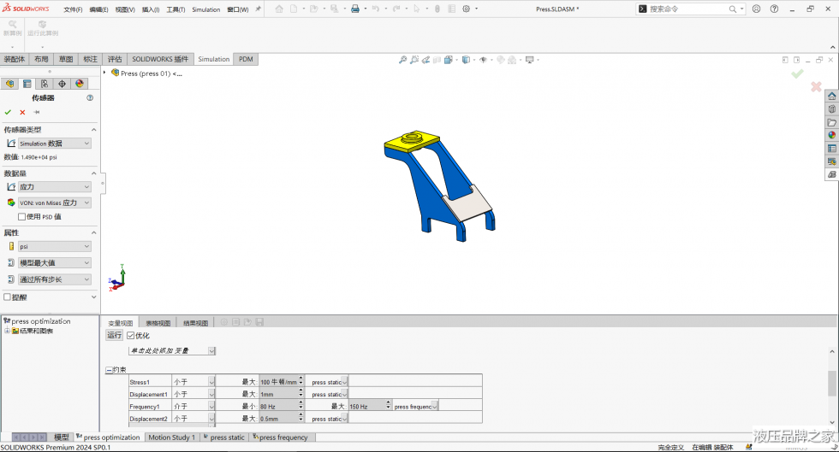Expand the 结果和图表 tree node
This screenshot has width=839, height=452.
(x=7, y=331)
